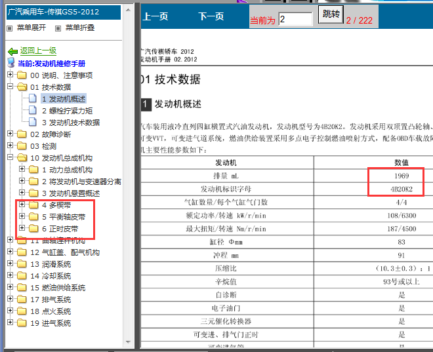Select 3 发动机悬置概述 in the tree
Image resolution: width=433 pixels, height=352 pixels.
coord(71,193)
